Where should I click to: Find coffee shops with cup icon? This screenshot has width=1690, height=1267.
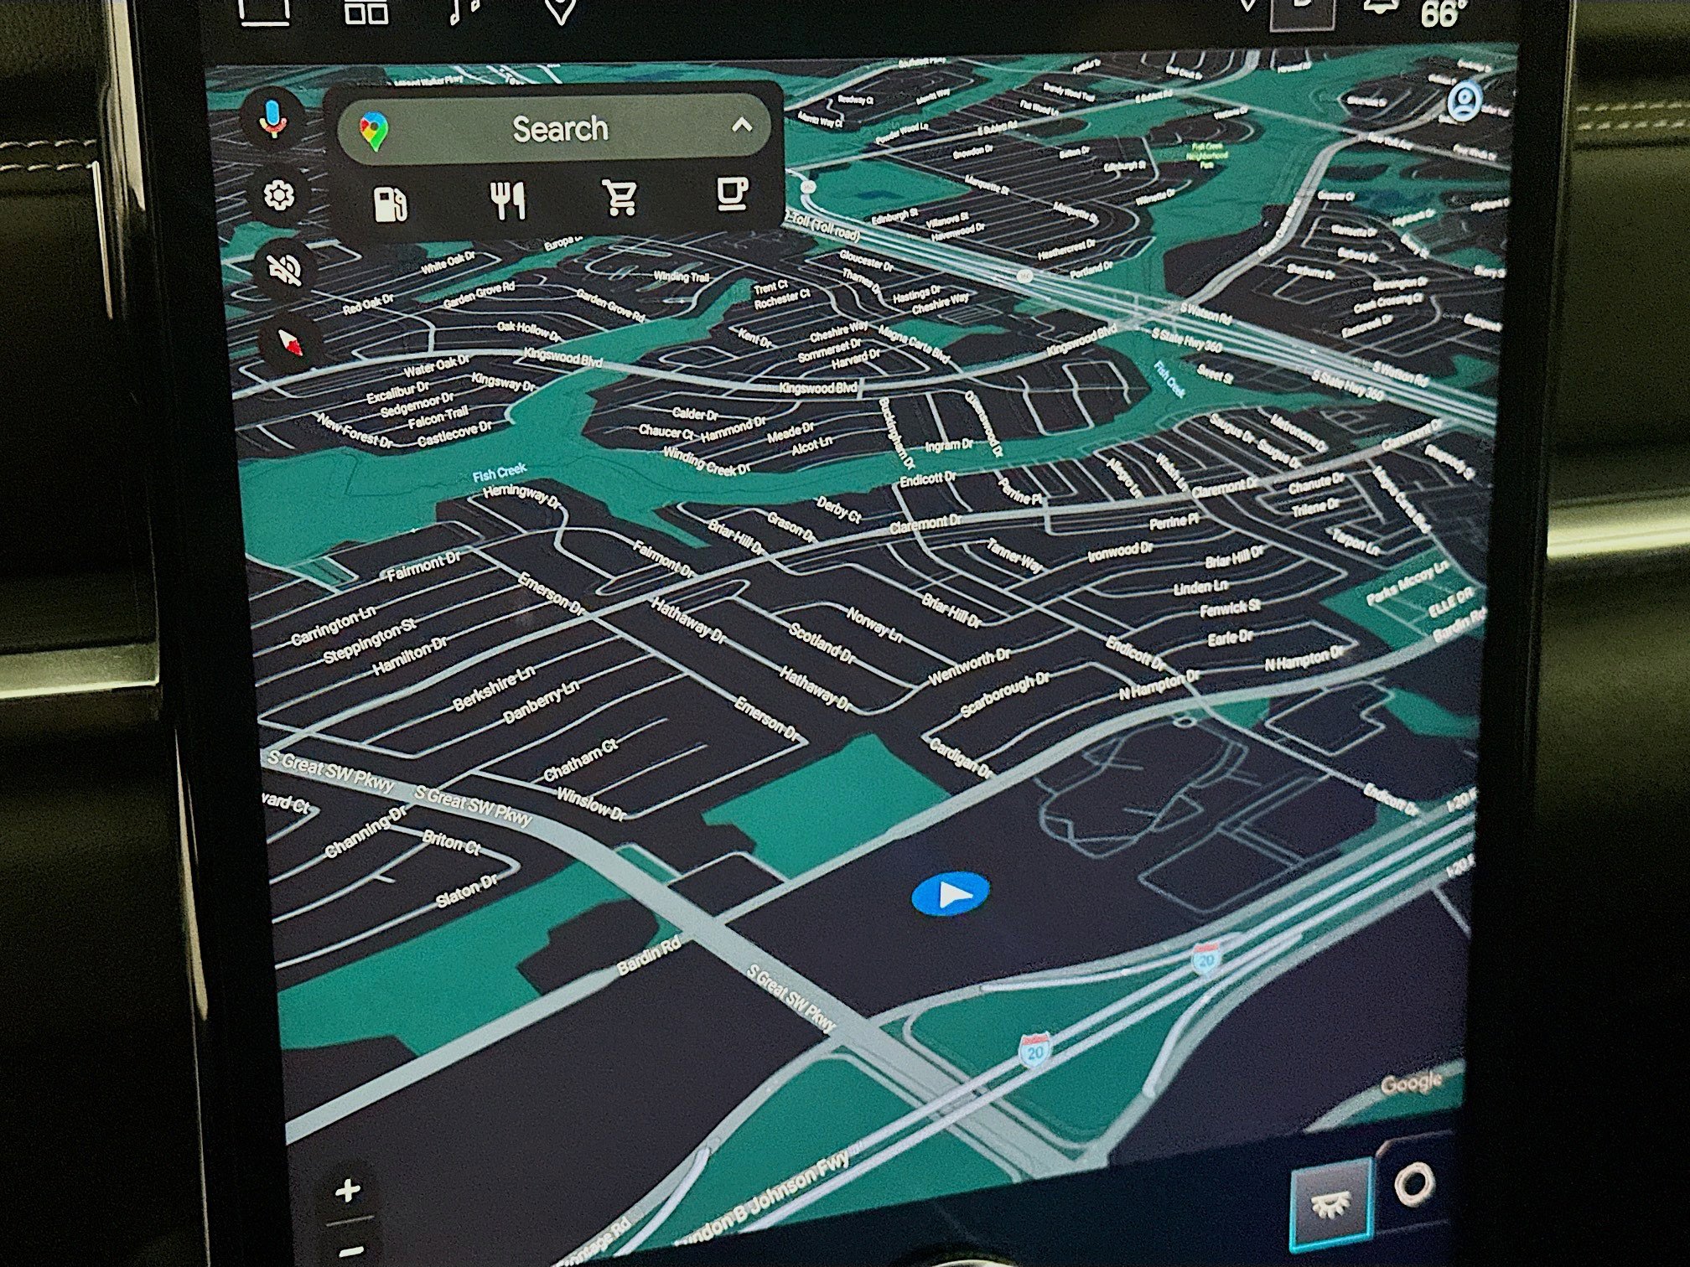[732, 194]
